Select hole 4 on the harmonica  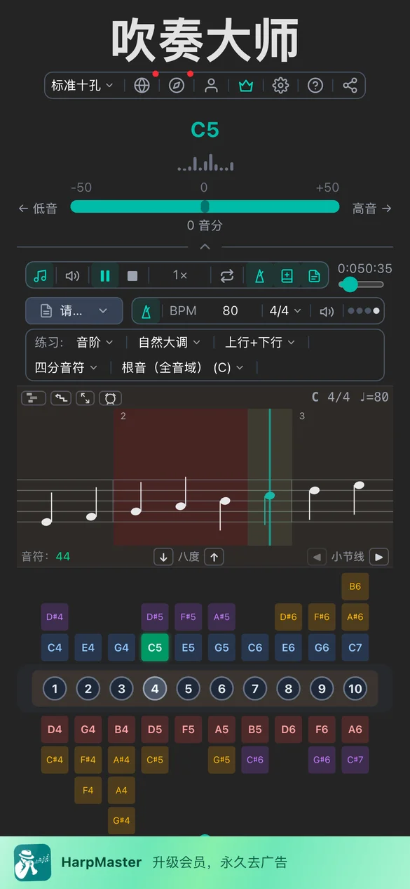pos(155,689)
